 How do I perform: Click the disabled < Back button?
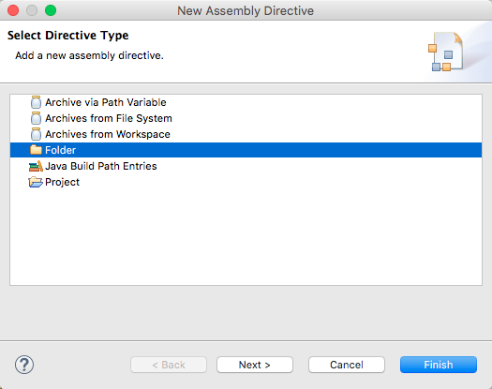[x=169, y=365]
